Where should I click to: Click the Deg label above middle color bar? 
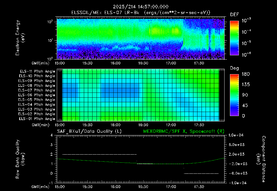(235, 68)
